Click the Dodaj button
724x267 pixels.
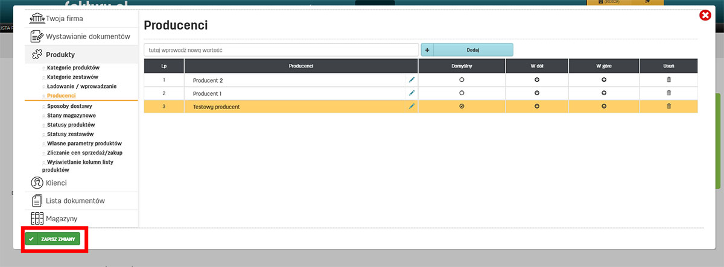coord(472,50)
